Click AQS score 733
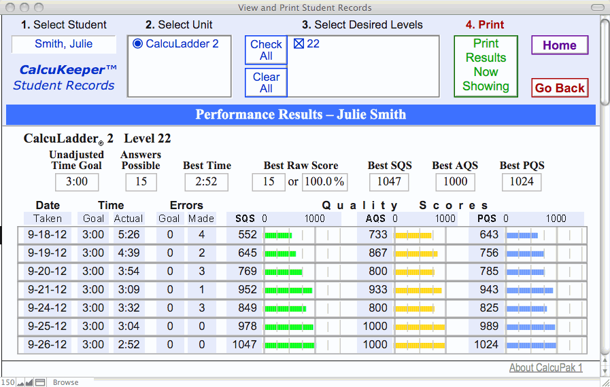 [377, 235]
